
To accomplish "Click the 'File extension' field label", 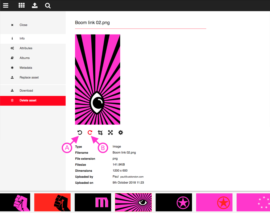I will click(x=85, y=159).
